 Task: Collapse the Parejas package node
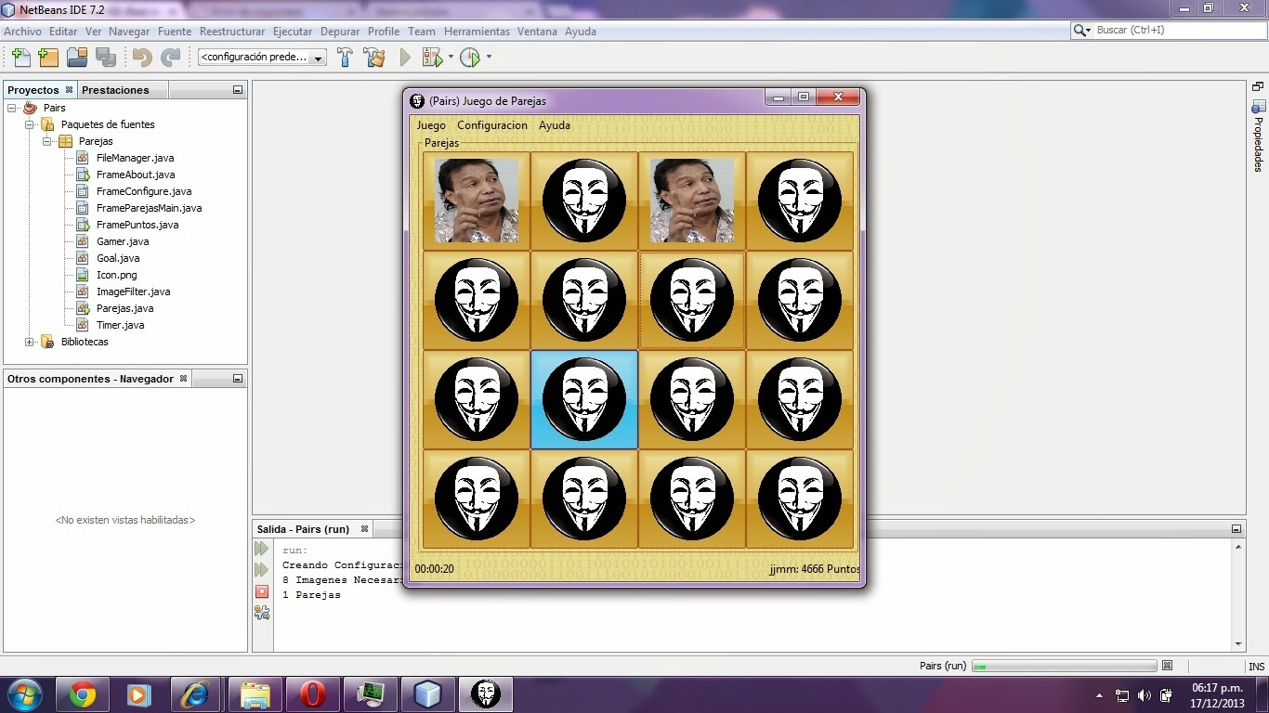pos(47,141)
